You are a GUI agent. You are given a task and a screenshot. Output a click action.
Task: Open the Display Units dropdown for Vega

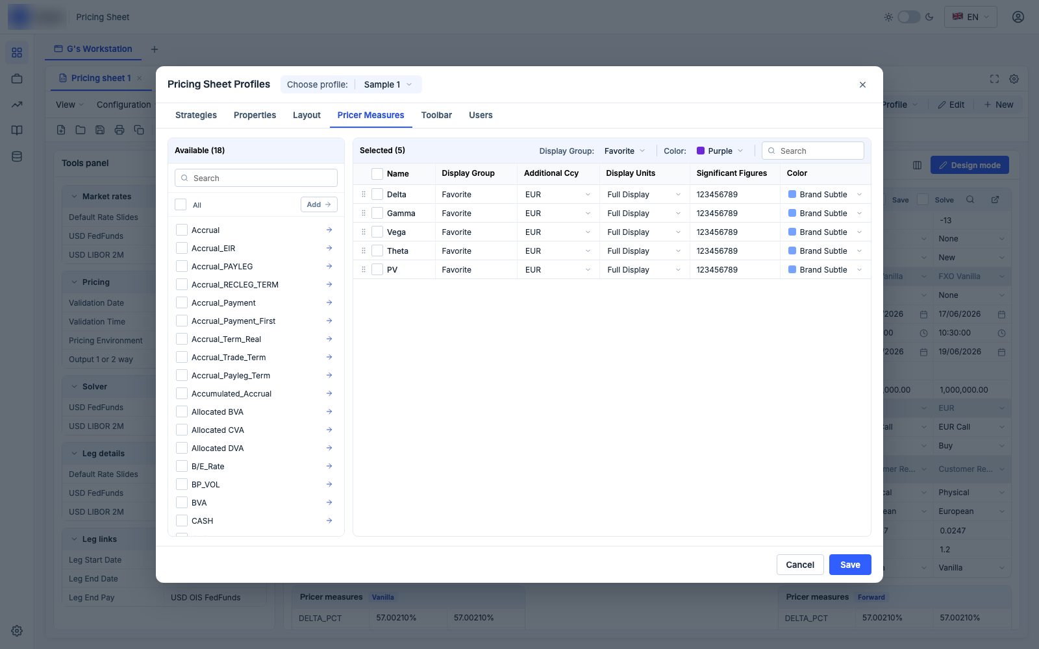644,232
